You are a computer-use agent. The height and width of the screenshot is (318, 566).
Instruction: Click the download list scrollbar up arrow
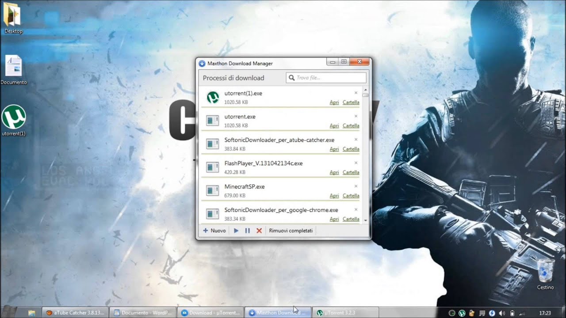click(x=365, y=90)
